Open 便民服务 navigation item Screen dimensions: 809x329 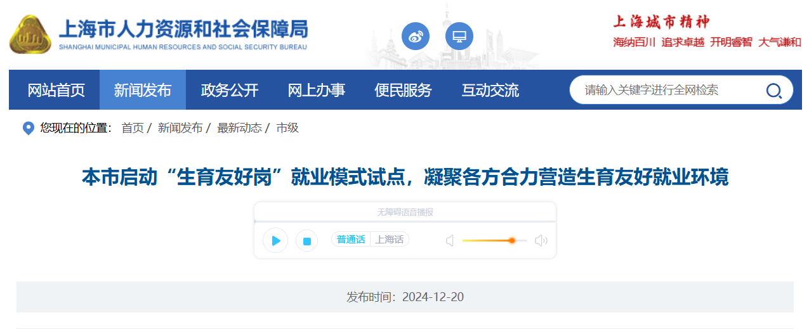[x=403, y=90]
